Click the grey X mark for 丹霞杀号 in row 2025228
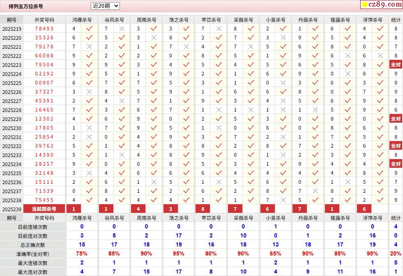The width and height of the screenshot is (403, 276). tap(315, 110)
